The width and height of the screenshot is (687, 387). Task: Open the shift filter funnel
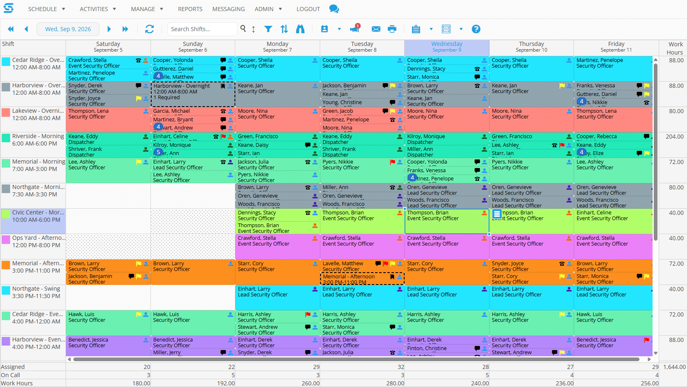tap(268, 29)
